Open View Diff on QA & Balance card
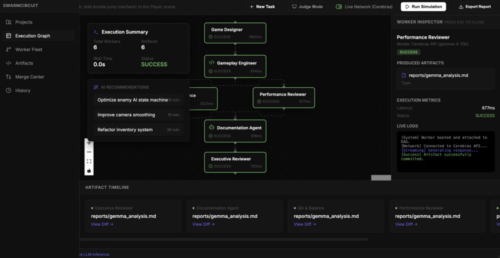 coord(305,224)
